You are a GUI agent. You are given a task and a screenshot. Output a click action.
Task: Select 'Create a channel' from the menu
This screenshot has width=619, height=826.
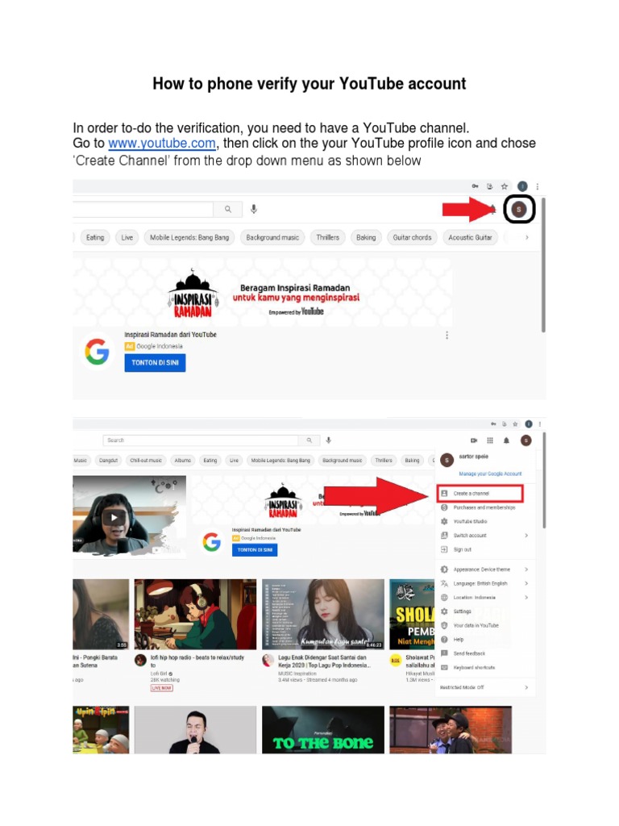(x=480, y=494)
